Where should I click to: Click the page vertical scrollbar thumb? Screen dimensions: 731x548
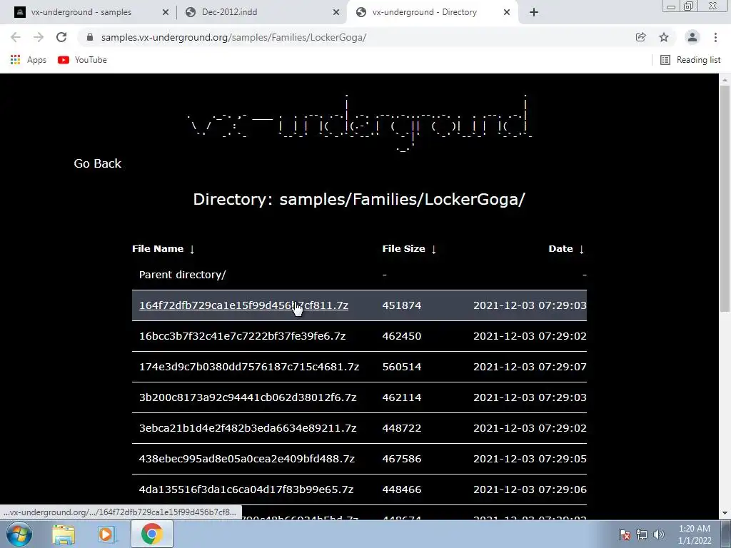[x=725, y=198]
